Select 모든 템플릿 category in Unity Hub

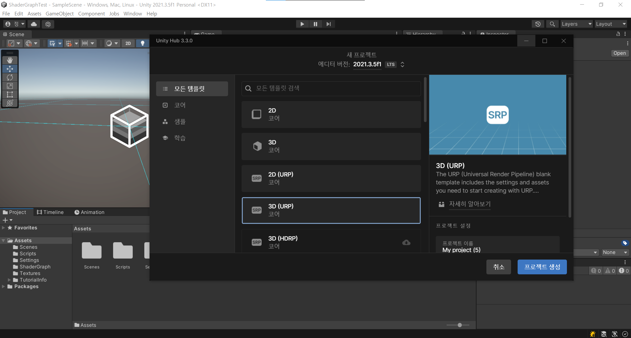pyautogui.click(x=192, y=89)
